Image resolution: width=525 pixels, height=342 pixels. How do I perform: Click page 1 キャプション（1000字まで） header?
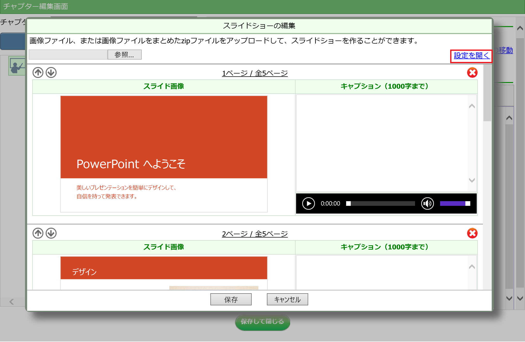point(386,86)
